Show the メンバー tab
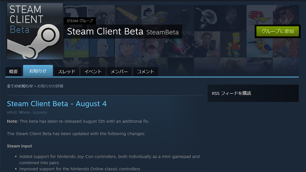This screenshot has height=172, width=306. 120,71
